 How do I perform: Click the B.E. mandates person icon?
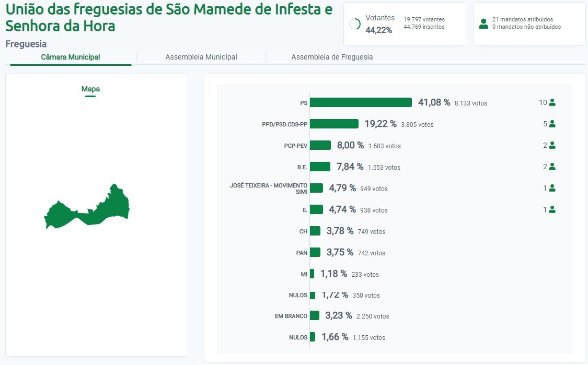(x=551, y=167)
